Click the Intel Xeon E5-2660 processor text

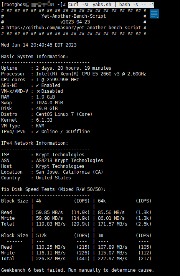tap(91, 74)
